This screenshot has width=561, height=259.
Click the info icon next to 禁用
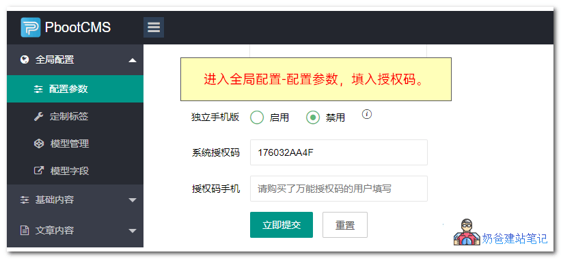(x=367, y=114)
